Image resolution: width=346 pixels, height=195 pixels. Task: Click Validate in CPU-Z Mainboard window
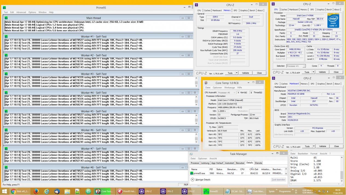(322, 146)
